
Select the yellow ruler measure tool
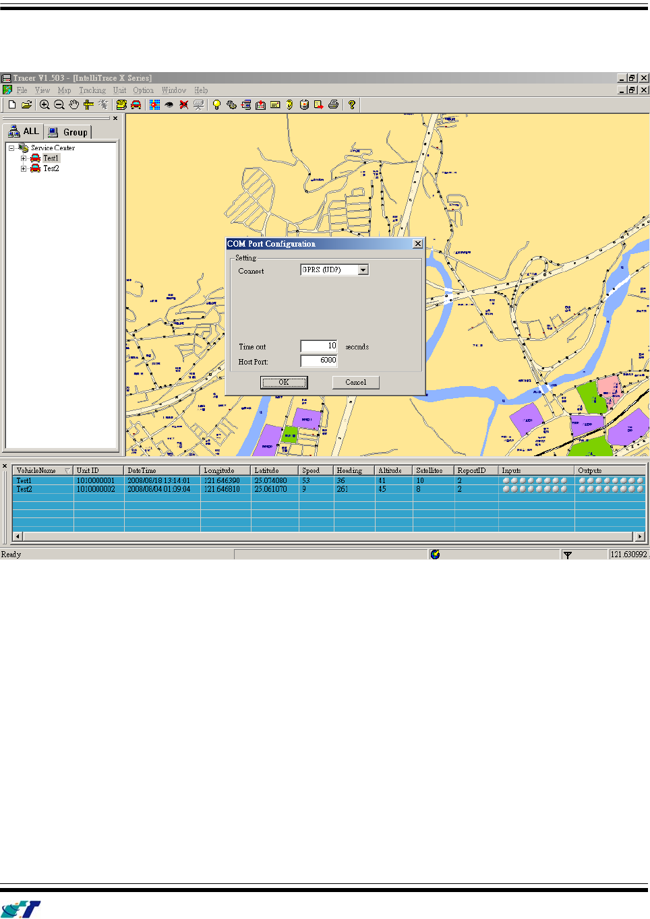tap(88, 104)
